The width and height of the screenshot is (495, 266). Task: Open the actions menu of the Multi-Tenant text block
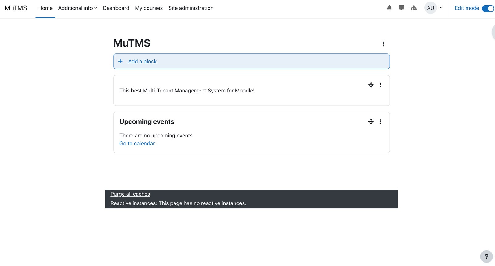(x=380, y=85)
